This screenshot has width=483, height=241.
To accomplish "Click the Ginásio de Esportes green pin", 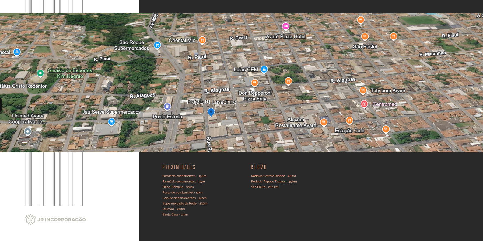I will [40, 73].
